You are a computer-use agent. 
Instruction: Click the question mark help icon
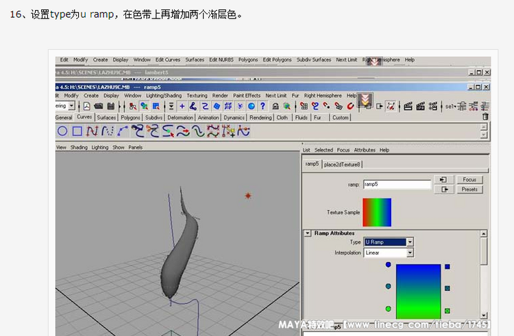(x=262, y=106)
